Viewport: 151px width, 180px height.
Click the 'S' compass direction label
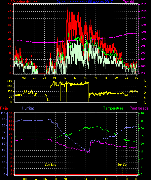click(145, 92)
